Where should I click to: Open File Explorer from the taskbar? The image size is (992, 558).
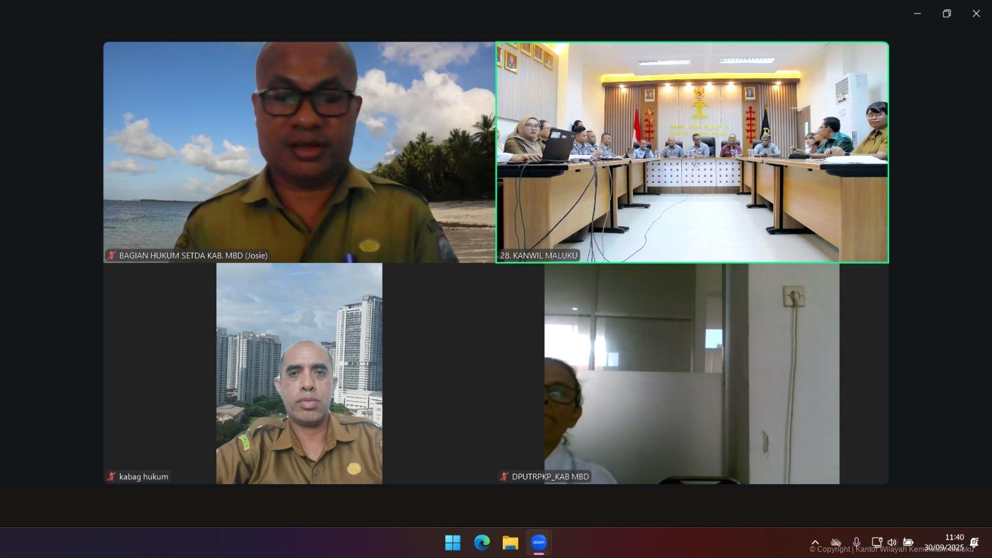pyautogui.click(x=510, y=542)
